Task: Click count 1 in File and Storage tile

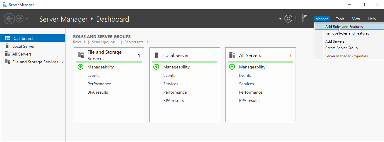Action: click(139, 56)
